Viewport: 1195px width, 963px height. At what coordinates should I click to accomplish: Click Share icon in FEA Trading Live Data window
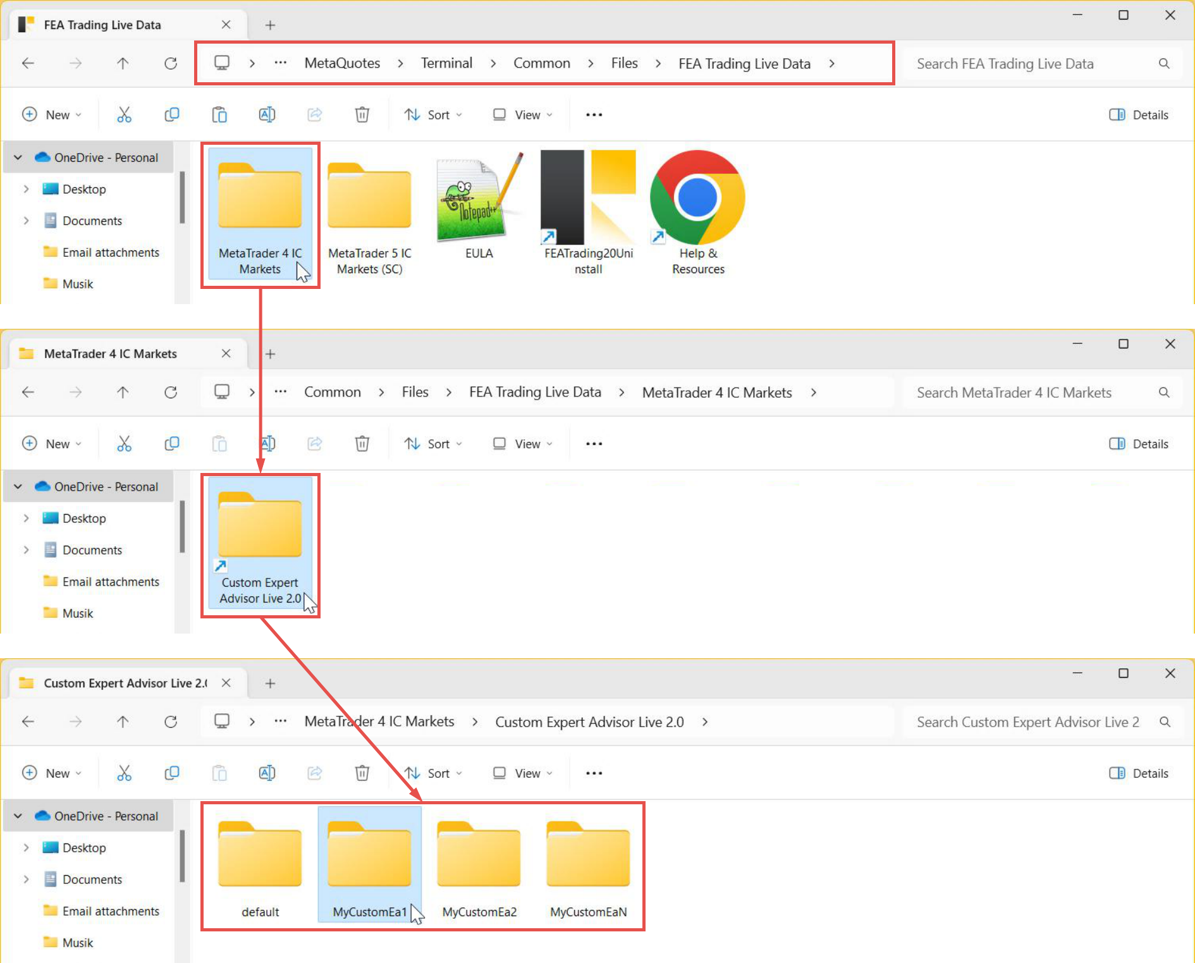(314, 114)
